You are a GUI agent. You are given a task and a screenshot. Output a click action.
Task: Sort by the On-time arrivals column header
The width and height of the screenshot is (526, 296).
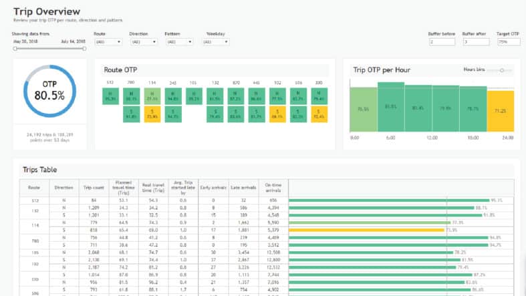click(273, 188)
